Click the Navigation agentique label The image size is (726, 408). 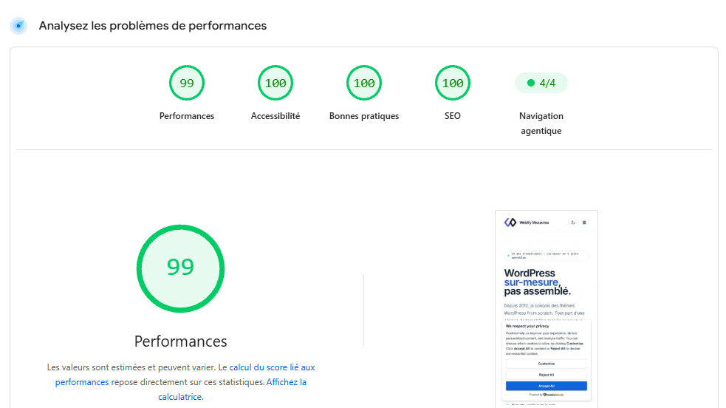click(x=541, y=123)
